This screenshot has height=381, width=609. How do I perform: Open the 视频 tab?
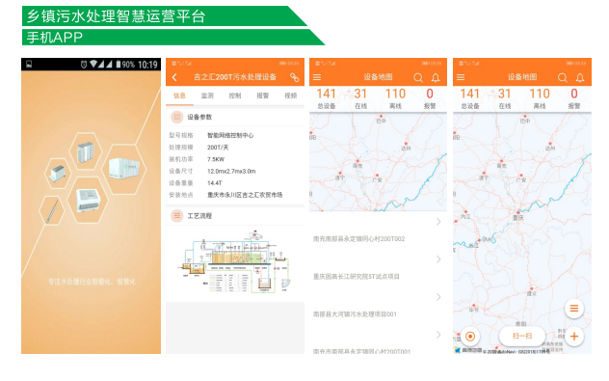pyautogui.click(x=290, y=95)
